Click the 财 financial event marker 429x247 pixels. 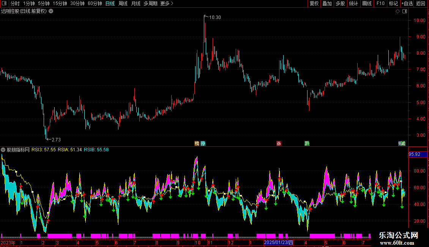pyautogui.click(x=402, y=144)
